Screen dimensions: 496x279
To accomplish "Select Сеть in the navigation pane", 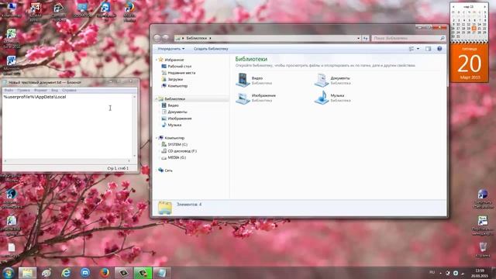I will (x=165, y=170).
